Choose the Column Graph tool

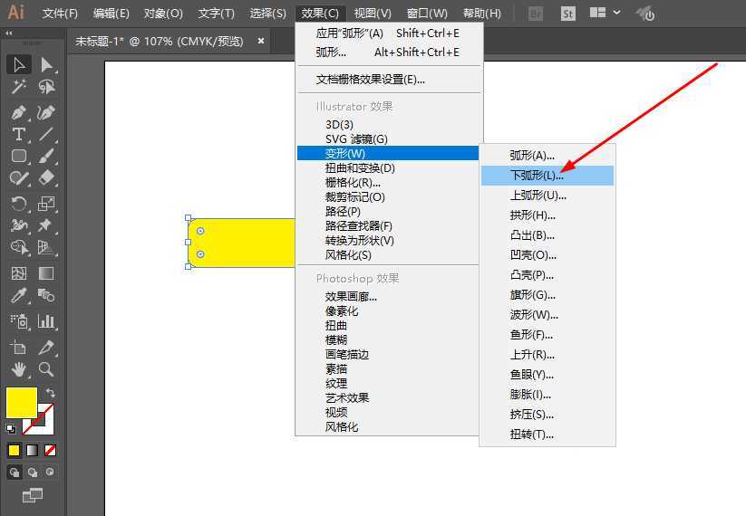pos(46,321)
